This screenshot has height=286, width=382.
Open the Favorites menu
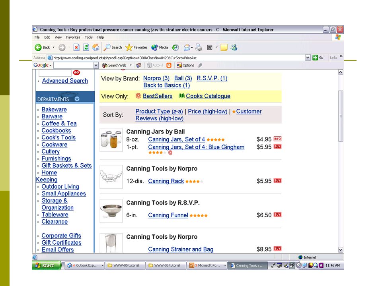[x=73, y=37]
